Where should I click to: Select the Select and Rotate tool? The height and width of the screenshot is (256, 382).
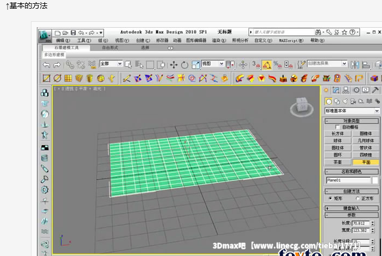pos(184,65)
